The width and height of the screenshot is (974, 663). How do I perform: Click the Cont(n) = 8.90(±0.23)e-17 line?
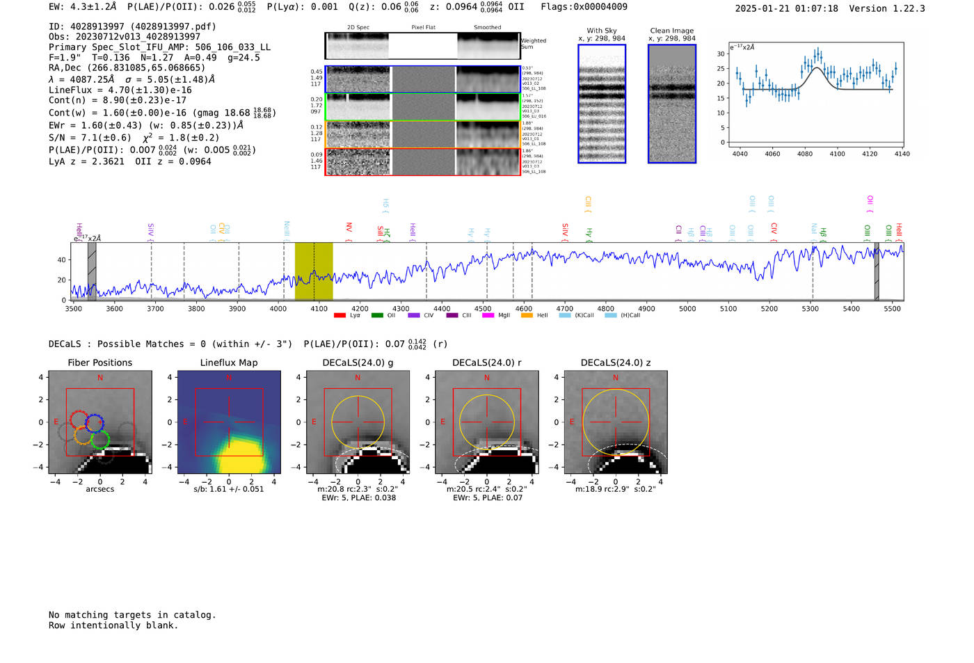point(118,100)
